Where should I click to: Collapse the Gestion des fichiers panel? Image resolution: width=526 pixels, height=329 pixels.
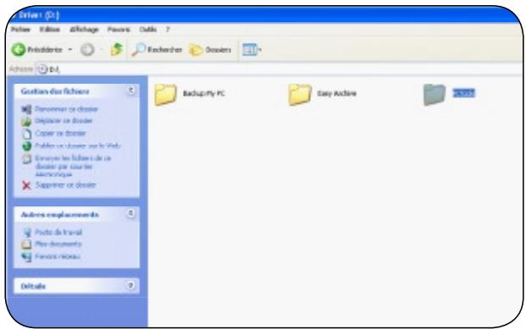tap(130, 90)
